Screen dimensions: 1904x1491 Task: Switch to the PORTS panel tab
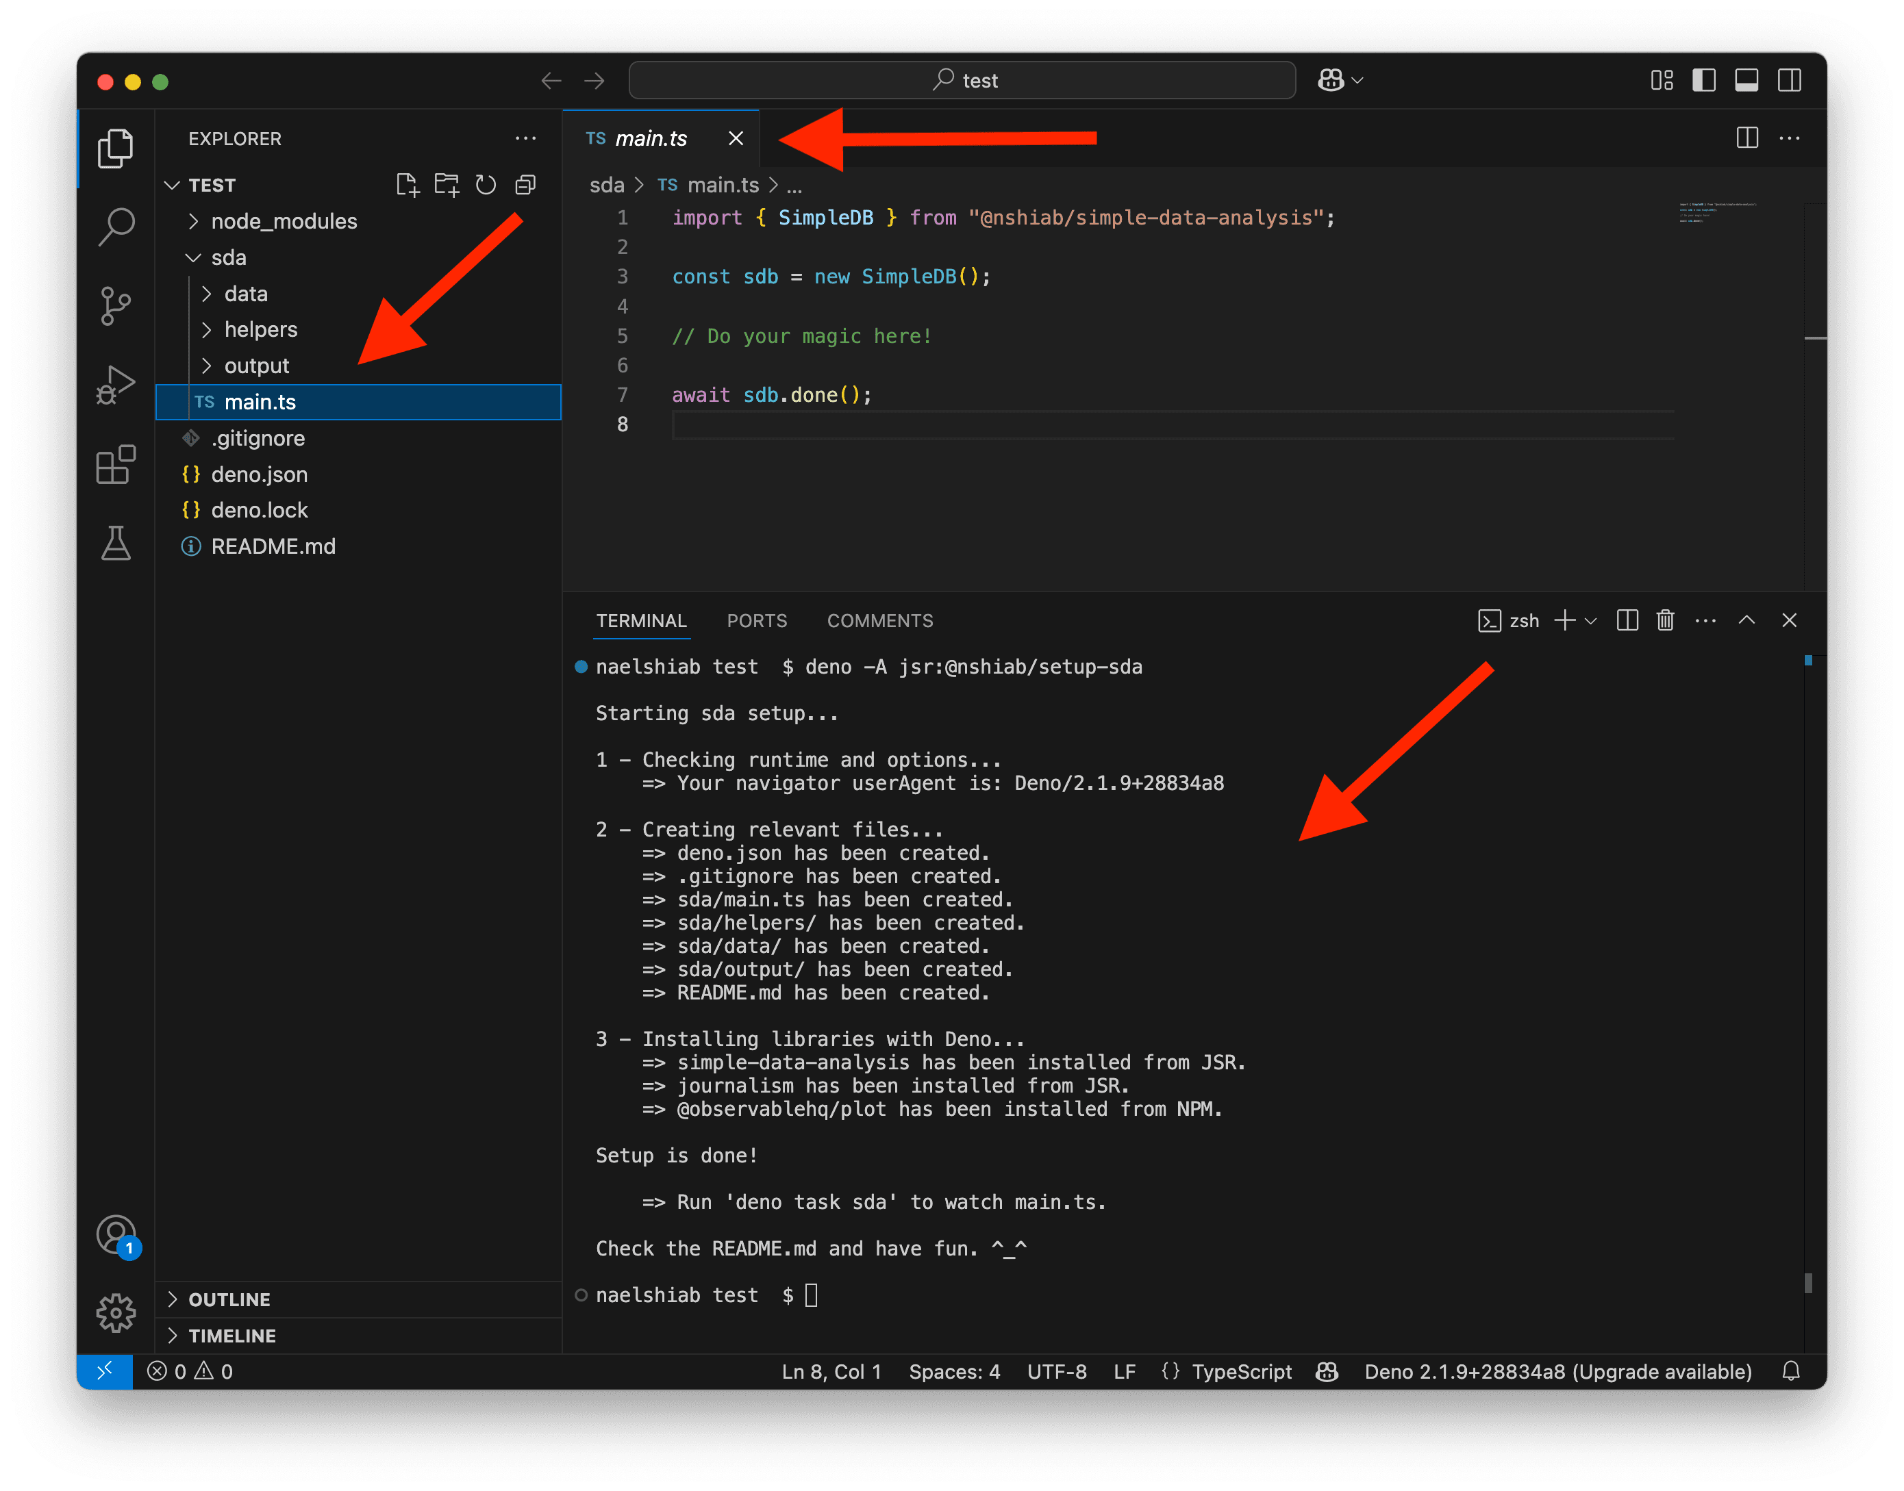(x=757, y=621)
